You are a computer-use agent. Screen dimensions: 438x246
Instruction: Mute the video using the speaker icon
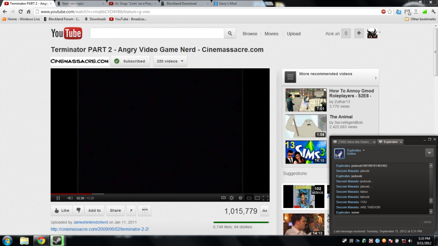(70, 198)
